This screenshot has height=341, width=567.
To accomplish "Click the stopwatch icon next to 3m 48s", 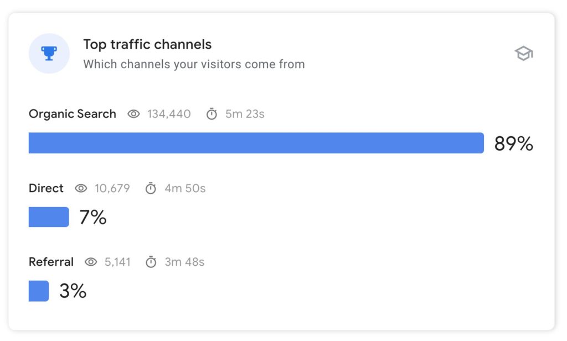I will (x=151, y=262).
